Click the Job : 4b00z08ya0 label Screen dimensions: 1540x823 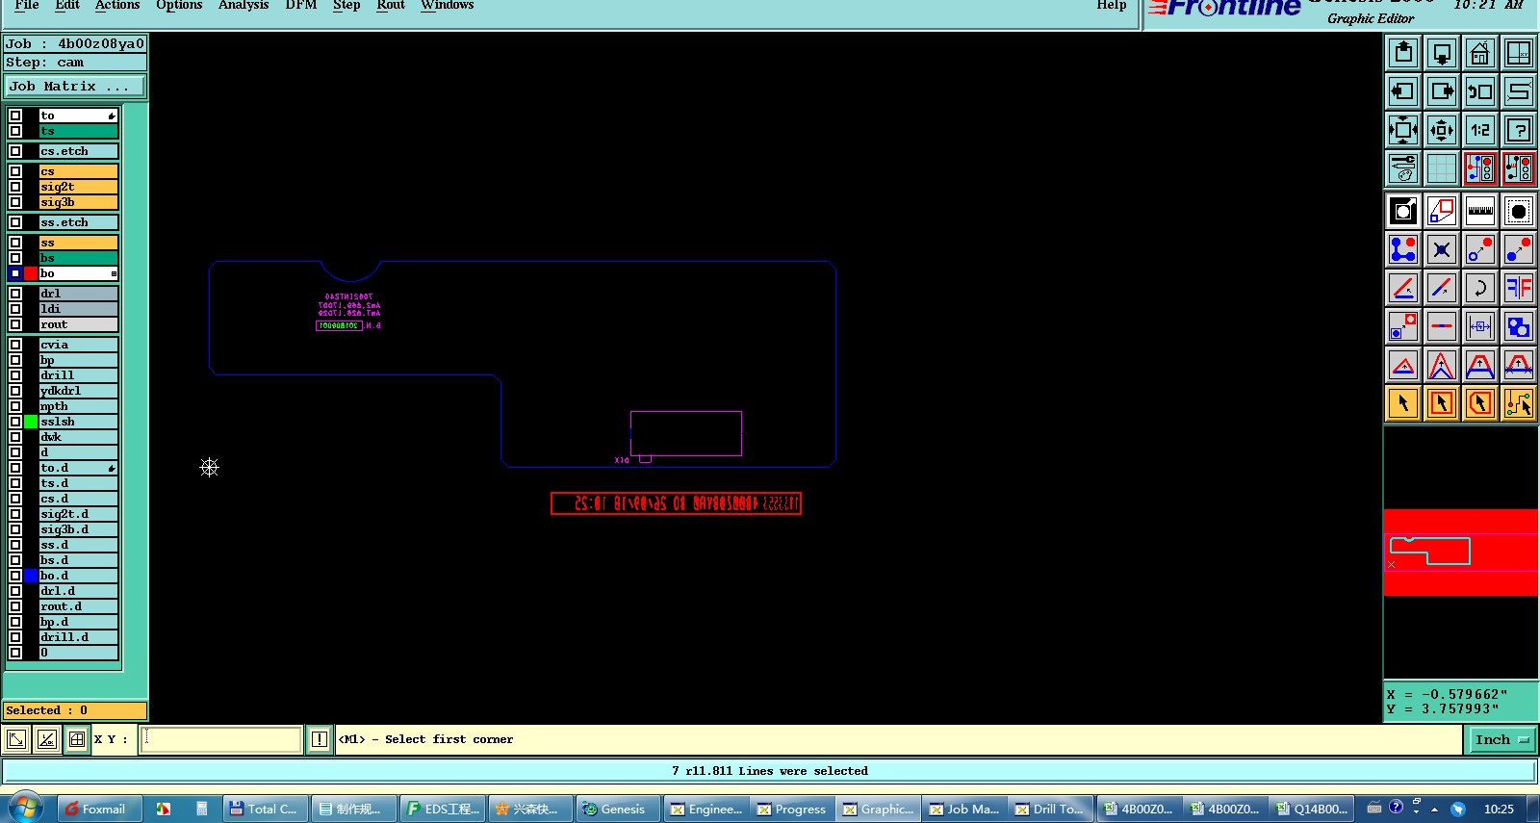[x=75, y=43]
